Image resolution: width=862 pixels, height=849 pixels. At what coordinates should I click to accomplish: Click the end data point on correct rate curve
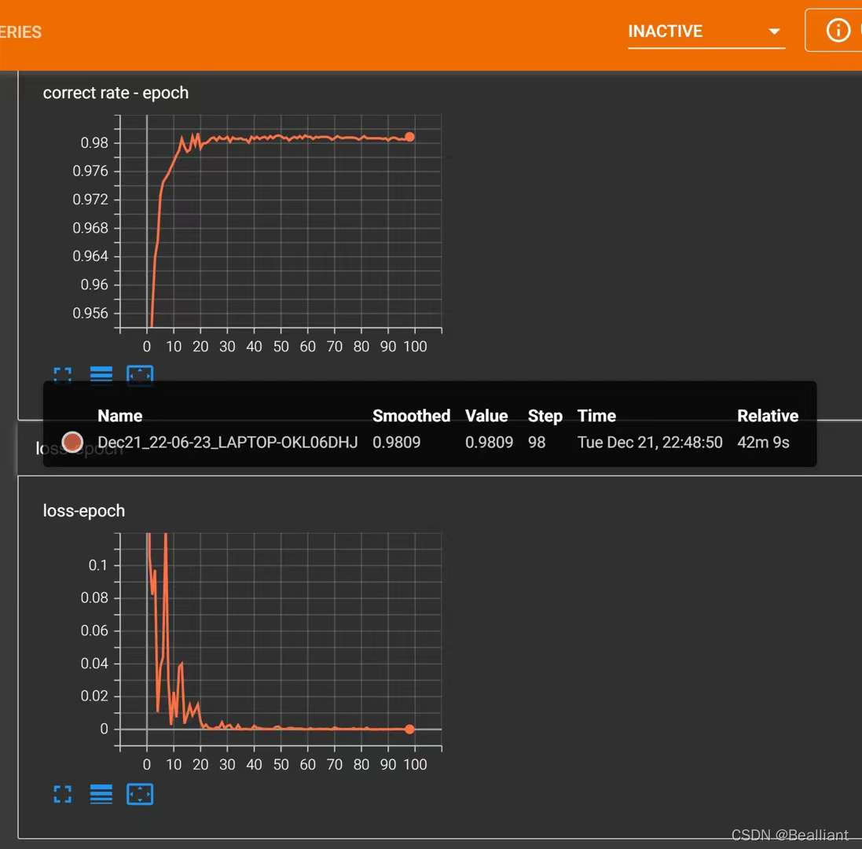click(x=409, y=137)
